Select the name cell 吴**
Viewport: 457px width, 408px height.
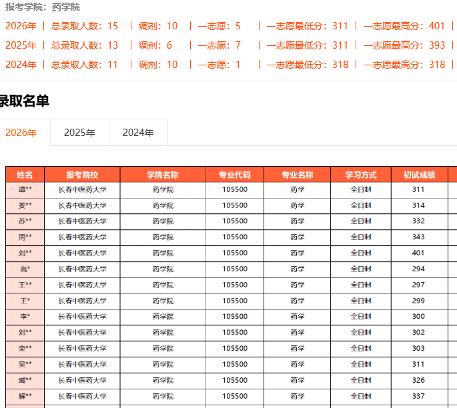[25, 364]
